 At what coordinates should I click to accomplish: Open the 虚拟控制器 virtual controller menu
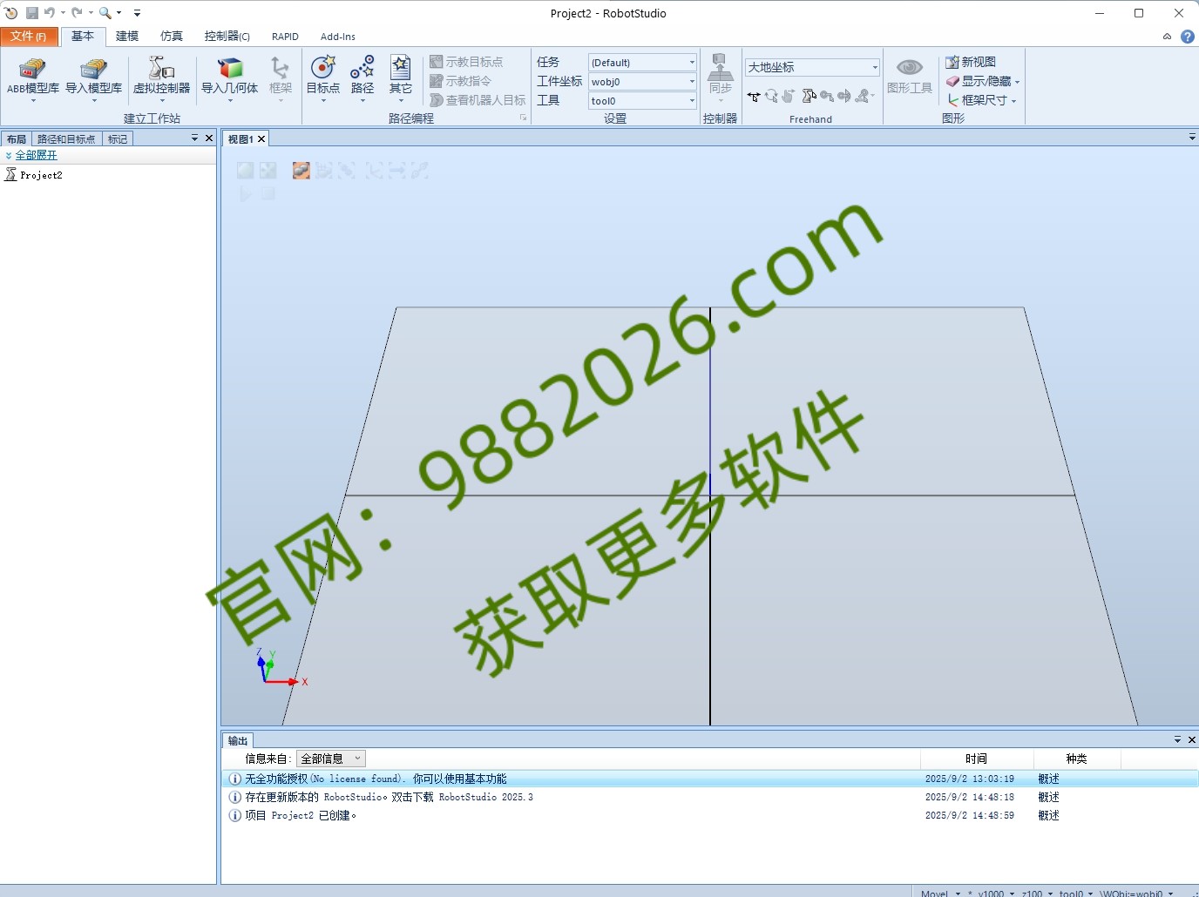point(161,78)
